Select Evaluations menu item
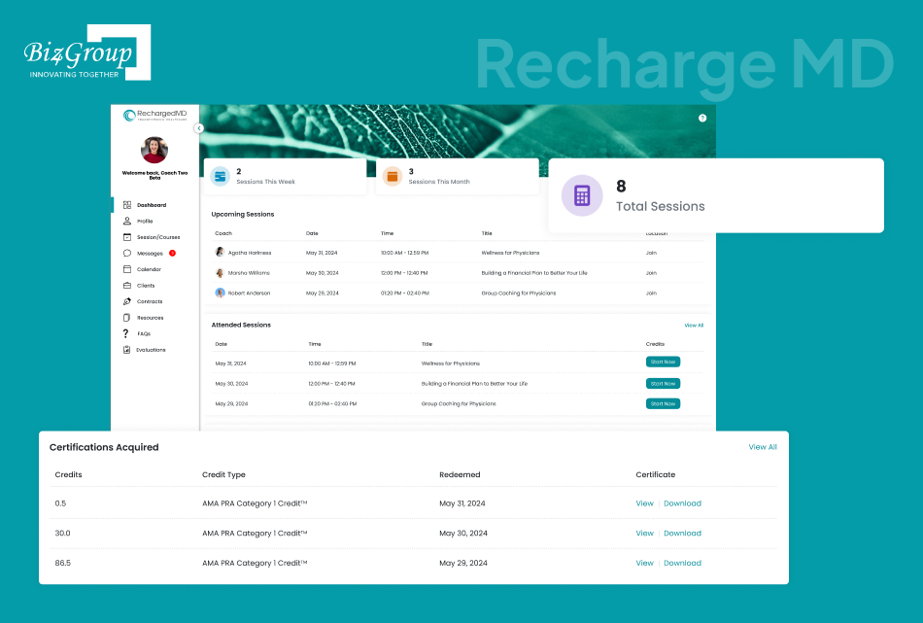The image size is (923, 623). 151,350
